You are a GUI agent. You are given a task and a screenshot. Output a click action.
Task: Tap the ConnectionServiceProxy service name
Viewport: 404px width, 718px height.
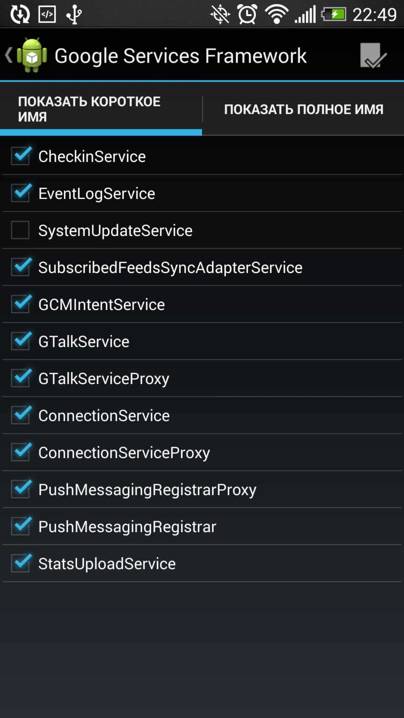pos(124,453)
